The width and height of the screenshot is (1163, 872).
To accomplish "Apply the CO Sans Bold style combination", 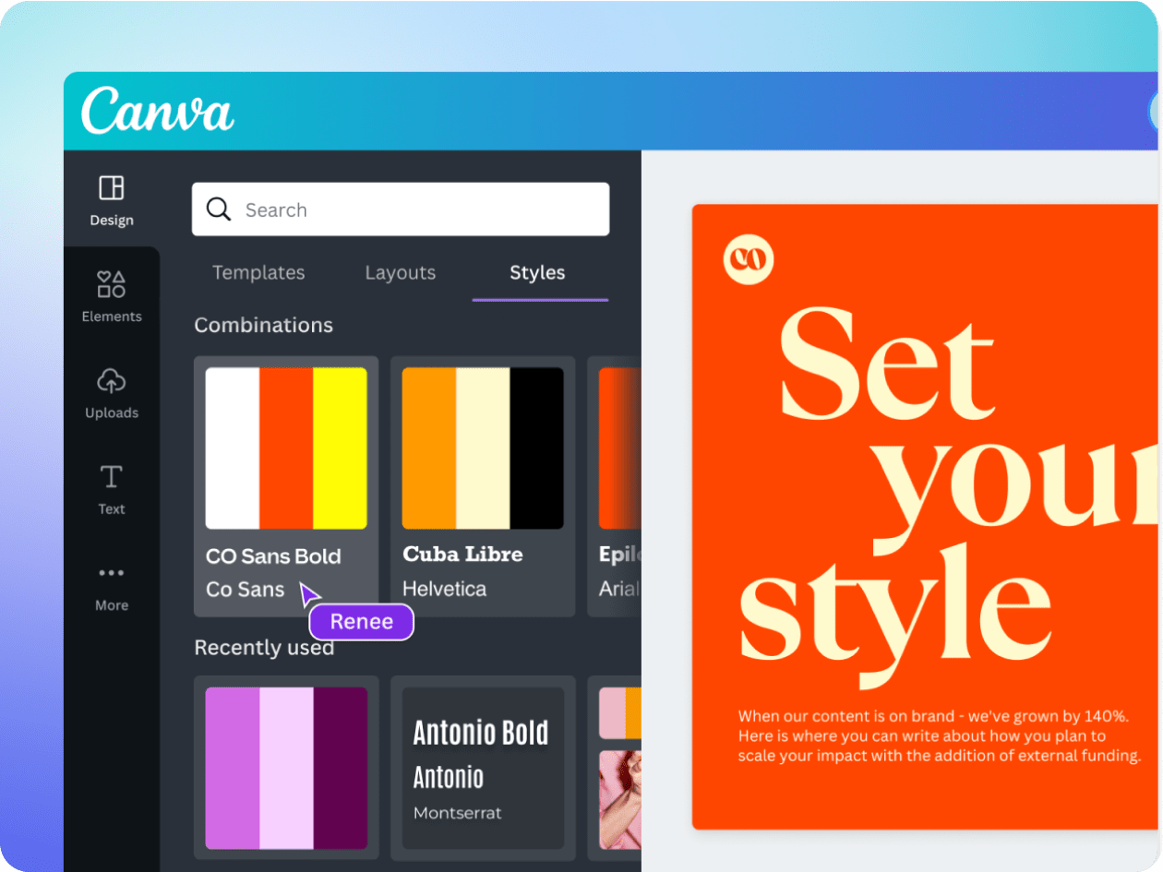I will [286, 448].
